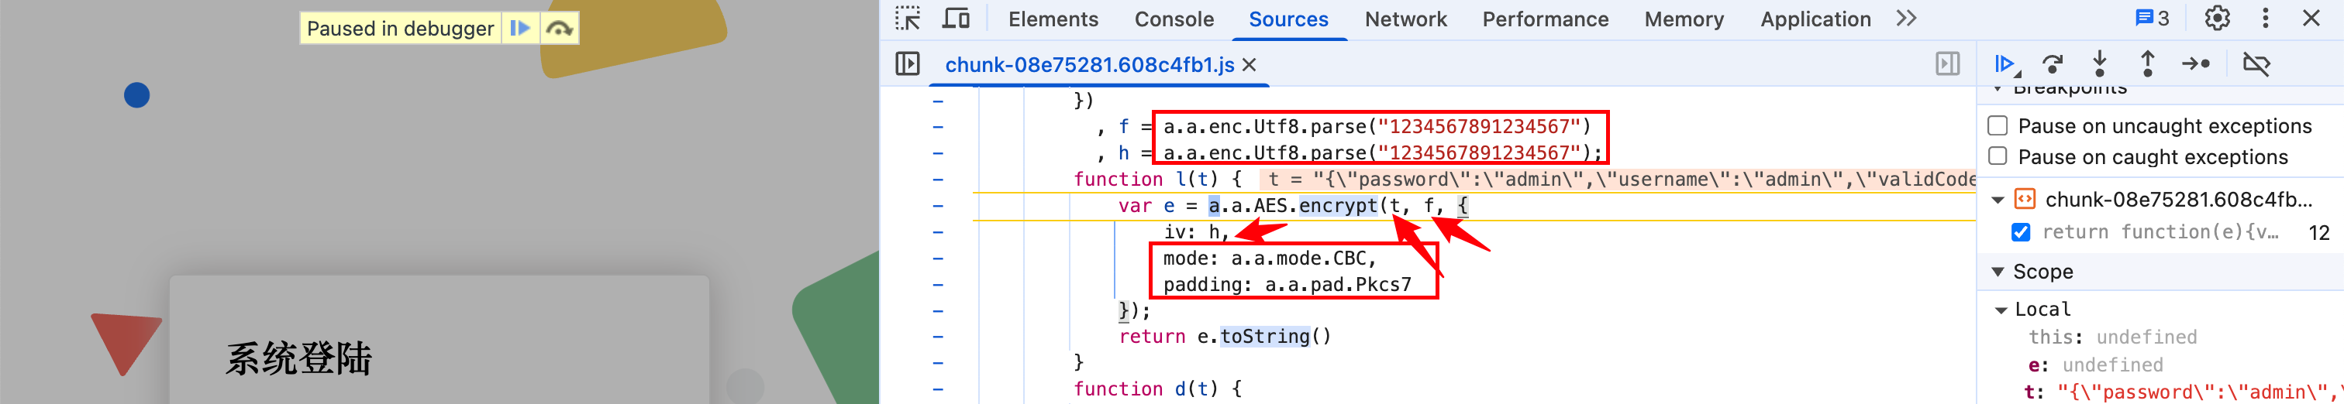The image size is (2344, 404).
Task: Resume from the Paused in debugger overlay
Action: click(519, 28)
